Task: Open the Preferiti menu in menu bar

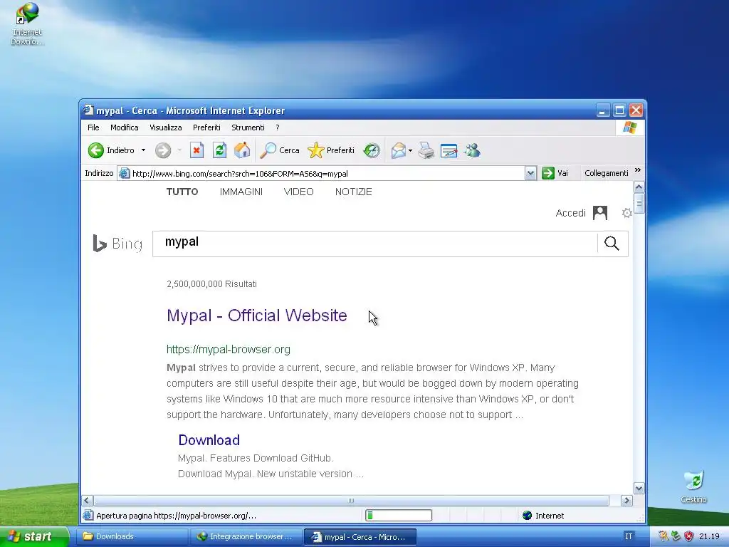Action: pyautogui.click(x=206, y=127)
